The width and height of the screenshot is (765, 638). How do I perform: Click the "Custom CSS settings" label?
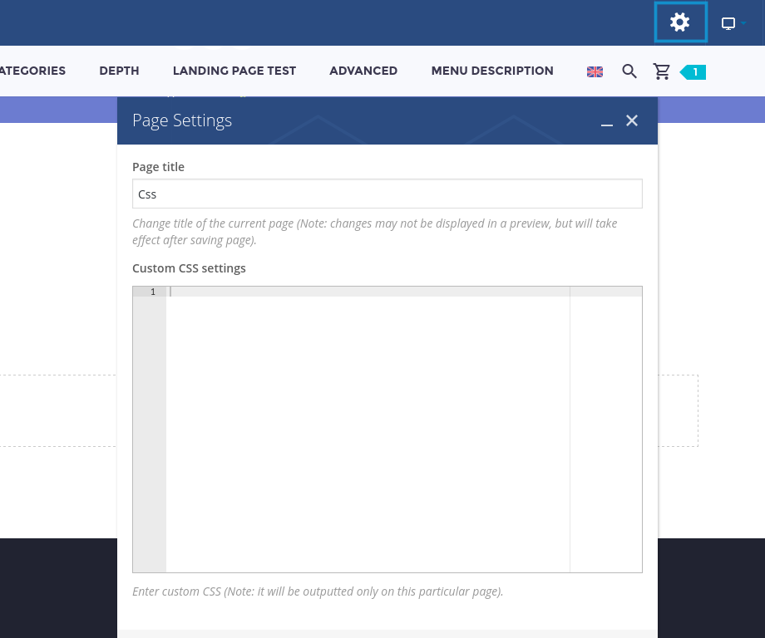[x=189, y=268]
